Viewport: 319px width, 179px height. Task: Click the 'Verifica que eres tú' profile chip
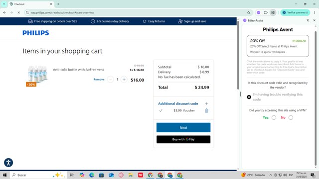tap(295, 12)
